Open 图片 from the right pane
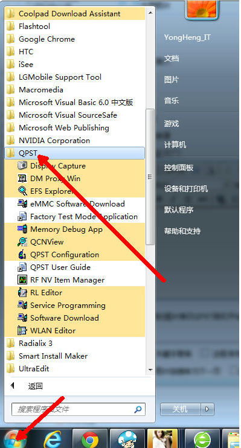The width and height of the screenshot is (241, 448). (x=172, y=80)
